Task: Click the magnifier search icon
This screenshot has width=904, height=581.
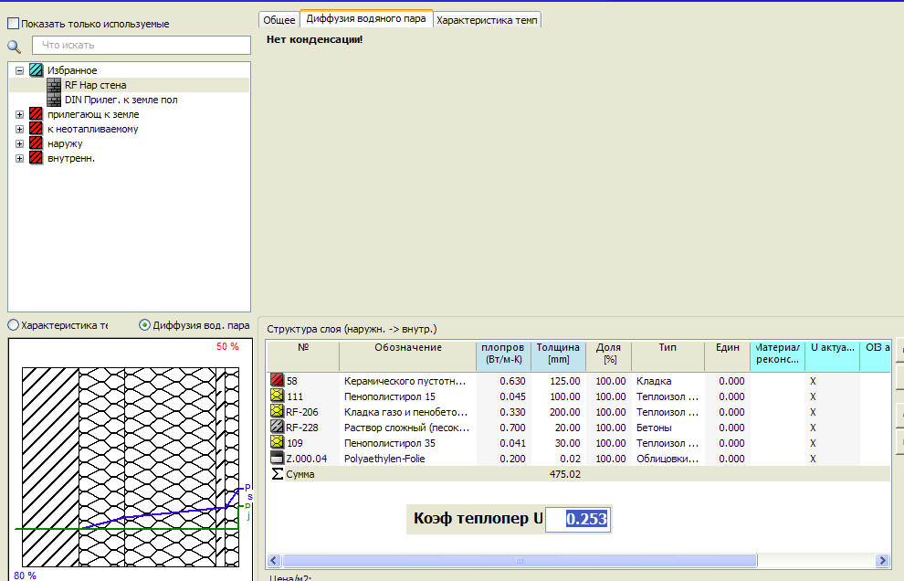Action: pyautogui.click(x=14, y=46)
